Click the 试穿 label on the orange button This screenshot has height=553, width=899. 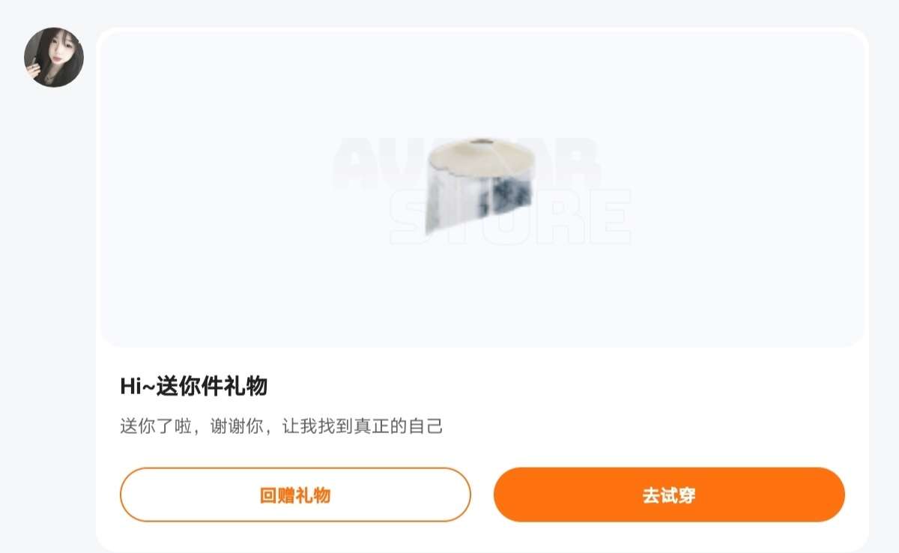[678, 495]
